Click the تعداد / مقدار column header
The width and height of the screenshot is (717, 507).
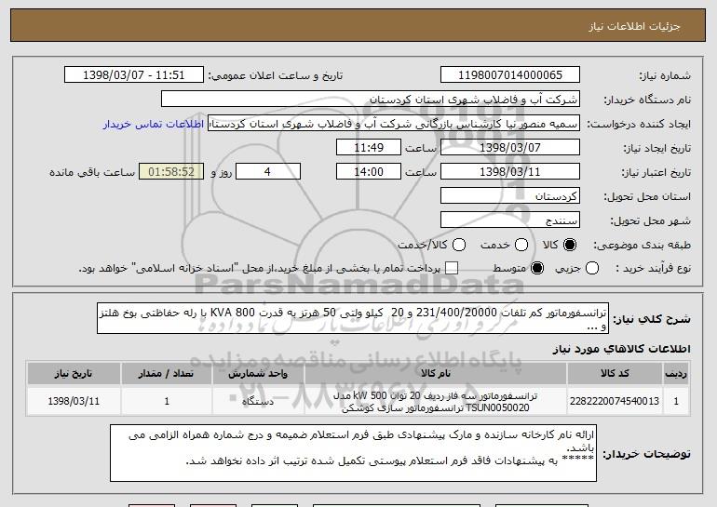click(167, 374)
